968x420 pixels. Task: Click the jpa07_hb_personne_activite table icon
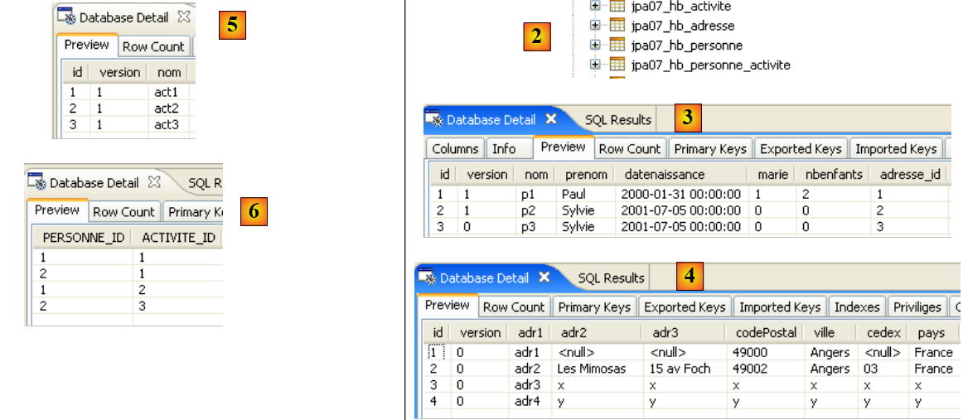click(617, 65)
